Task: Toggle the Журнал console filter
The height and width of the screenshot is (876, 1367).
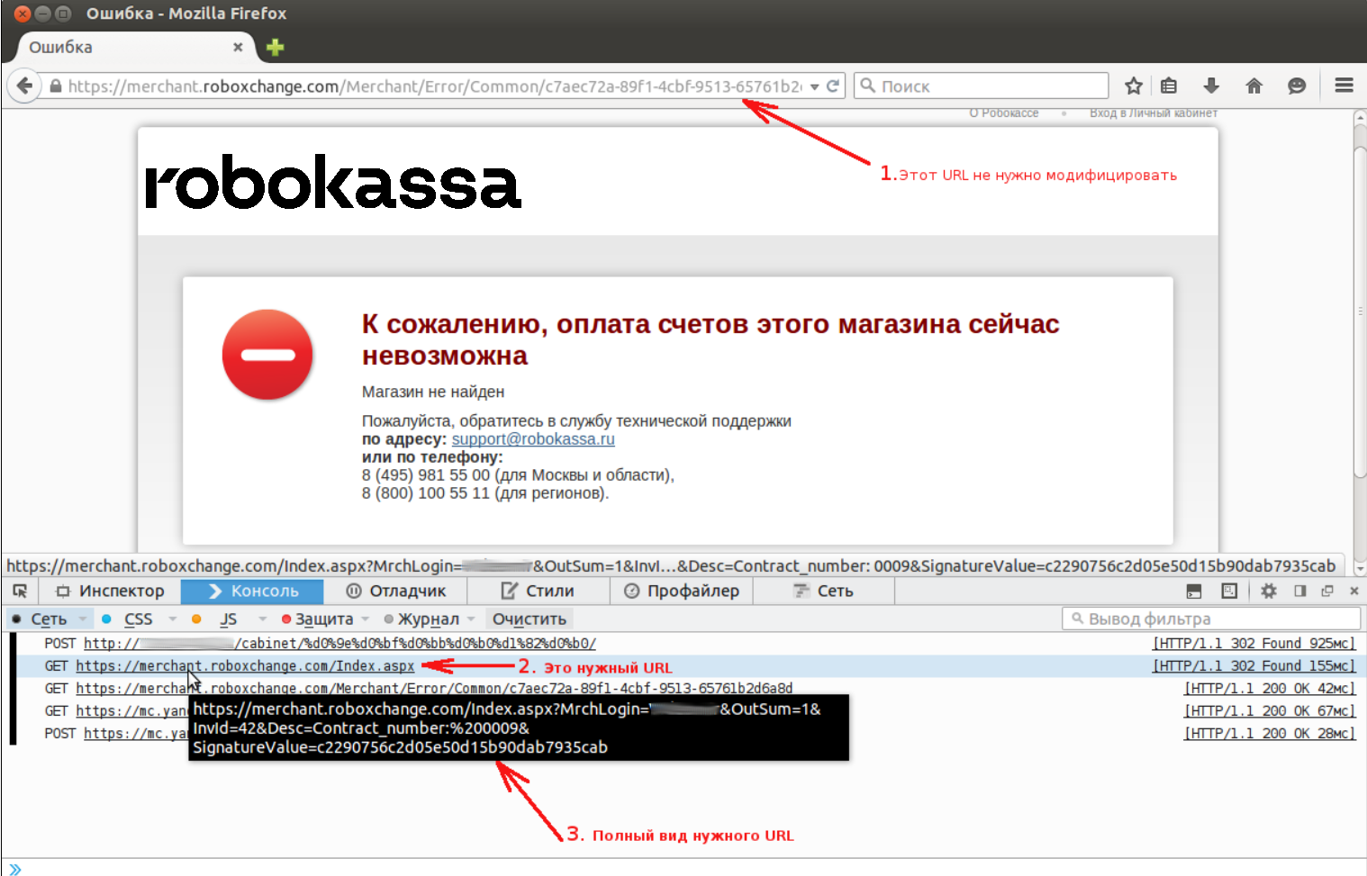Action: [x=421, y=619]
